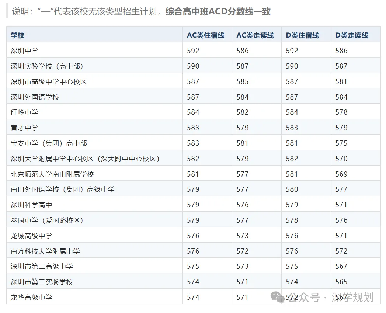Screen dimensions: 386x313
Task: Select 宝安中学（集团）高中部 school name
Action: click(49, 143)
